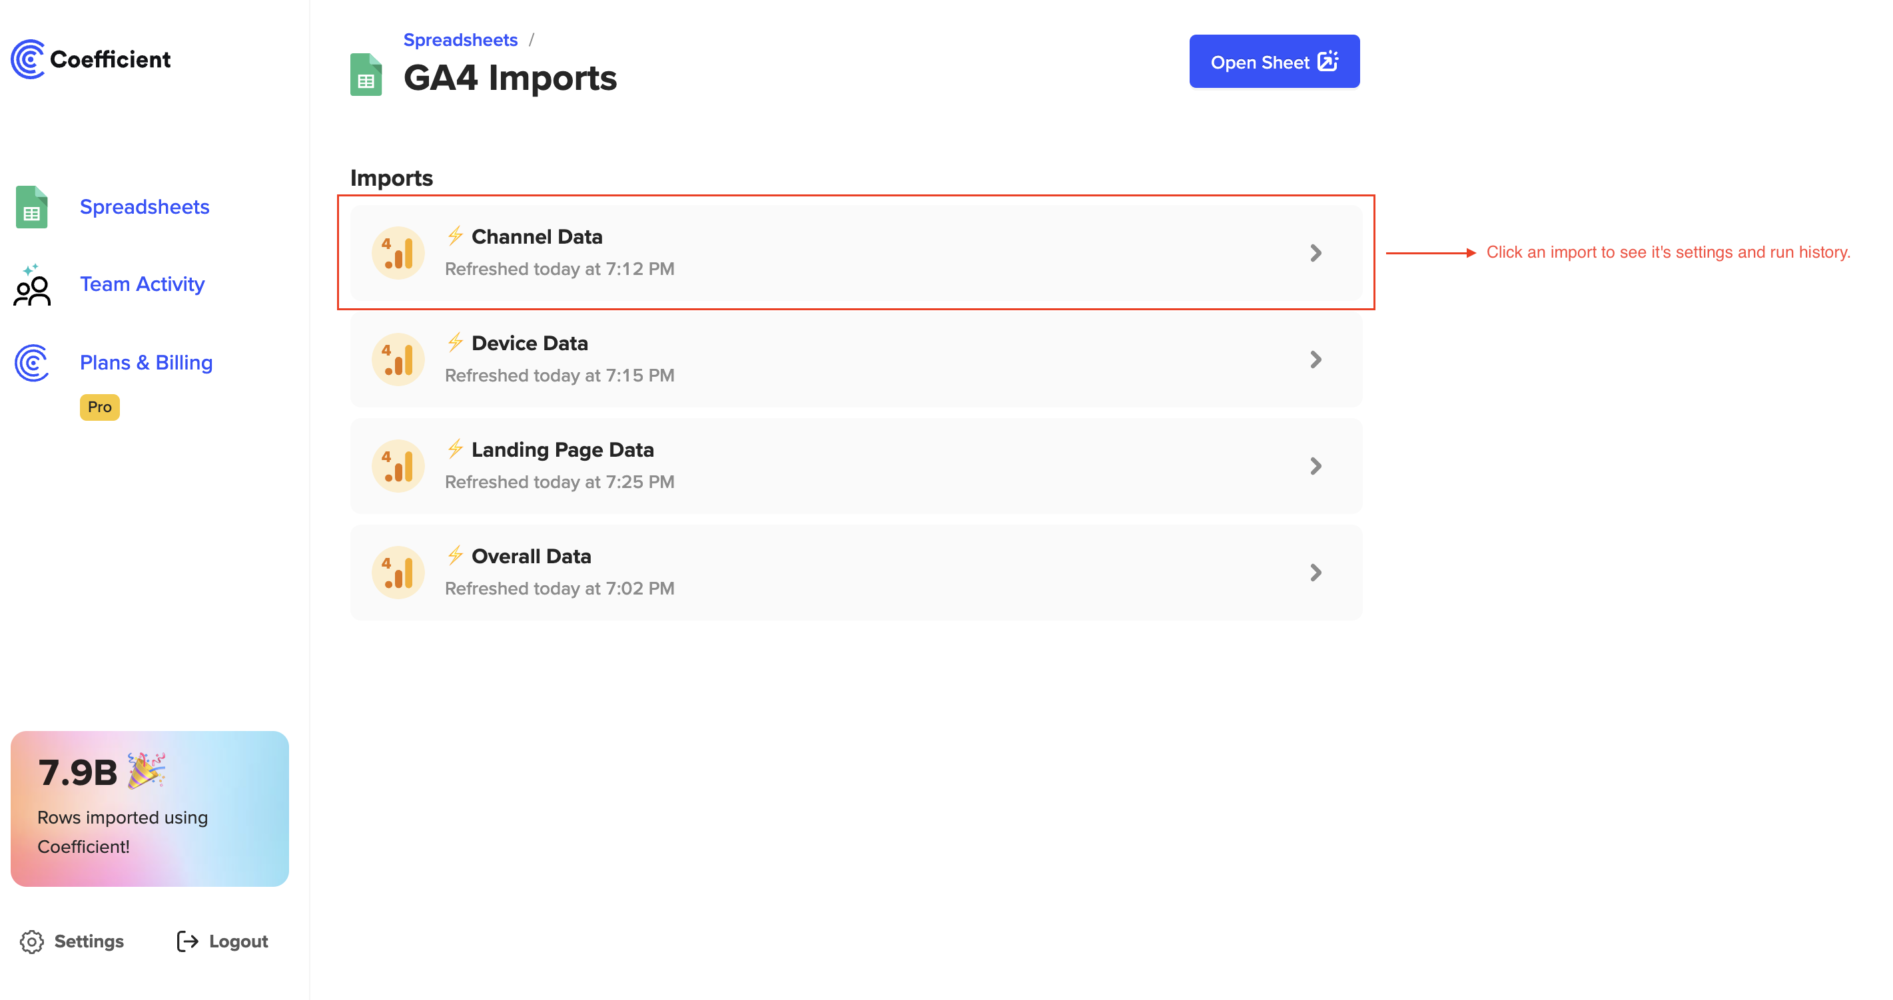Screen dimensions: 1893x1000
Task: Click the 7.9B rows imported banner
Action: (x=149, y=808)
